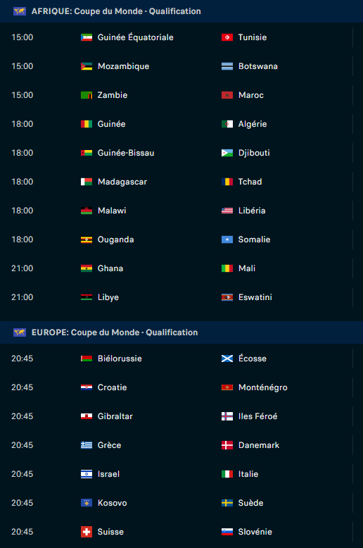Open the 20:45 Kosovo vs Suède match row

coord(181,503)
